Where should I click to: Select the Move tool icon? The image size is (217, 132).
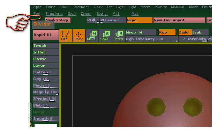(92, 36)
